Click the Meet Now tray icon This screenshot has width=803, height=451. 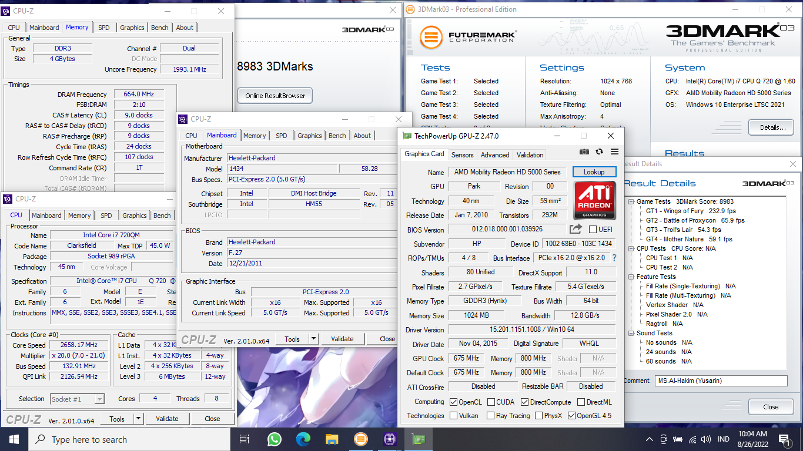pyautogui.click(x=664, y=439)
